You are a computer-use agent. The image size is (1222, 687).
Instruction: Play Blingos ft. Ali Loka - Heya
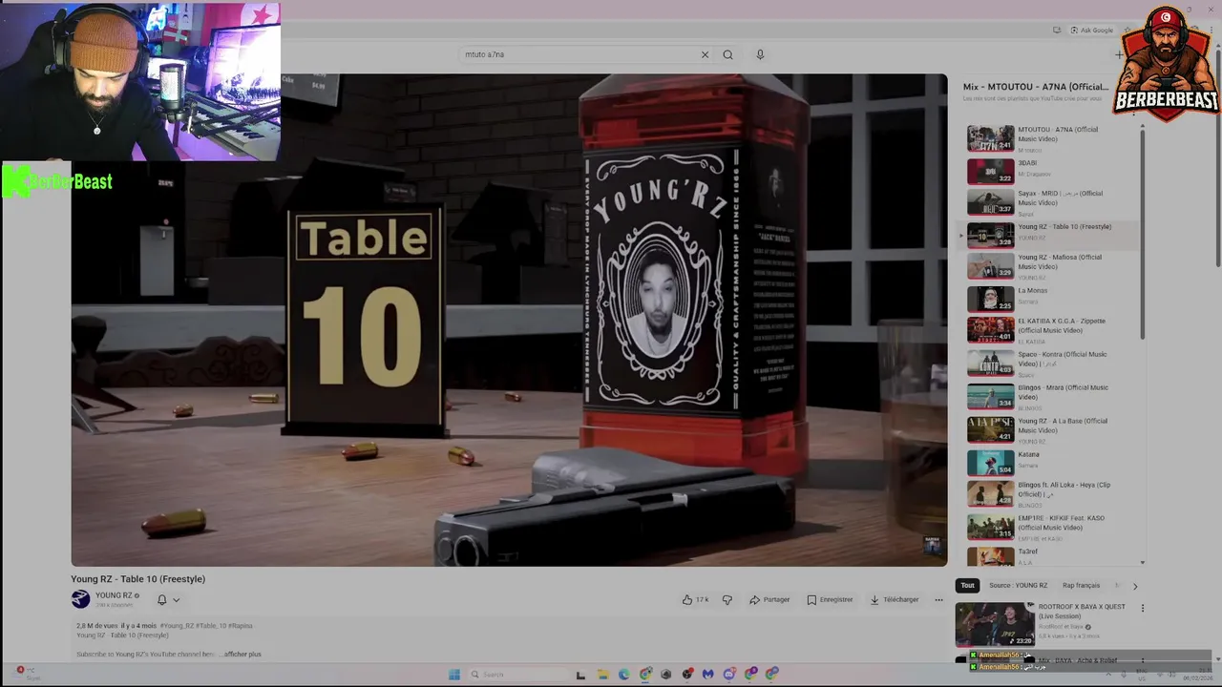click(x=1050, y=493)
